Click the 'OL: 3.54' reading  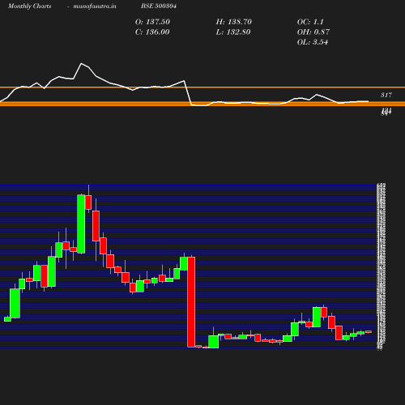click(313, 42)
